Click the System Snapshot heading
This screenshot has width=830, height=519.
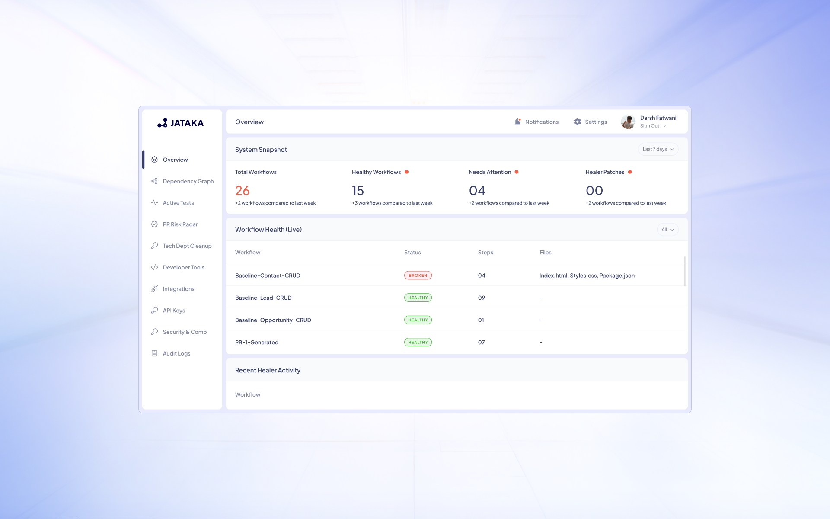(x=261, y=150)
